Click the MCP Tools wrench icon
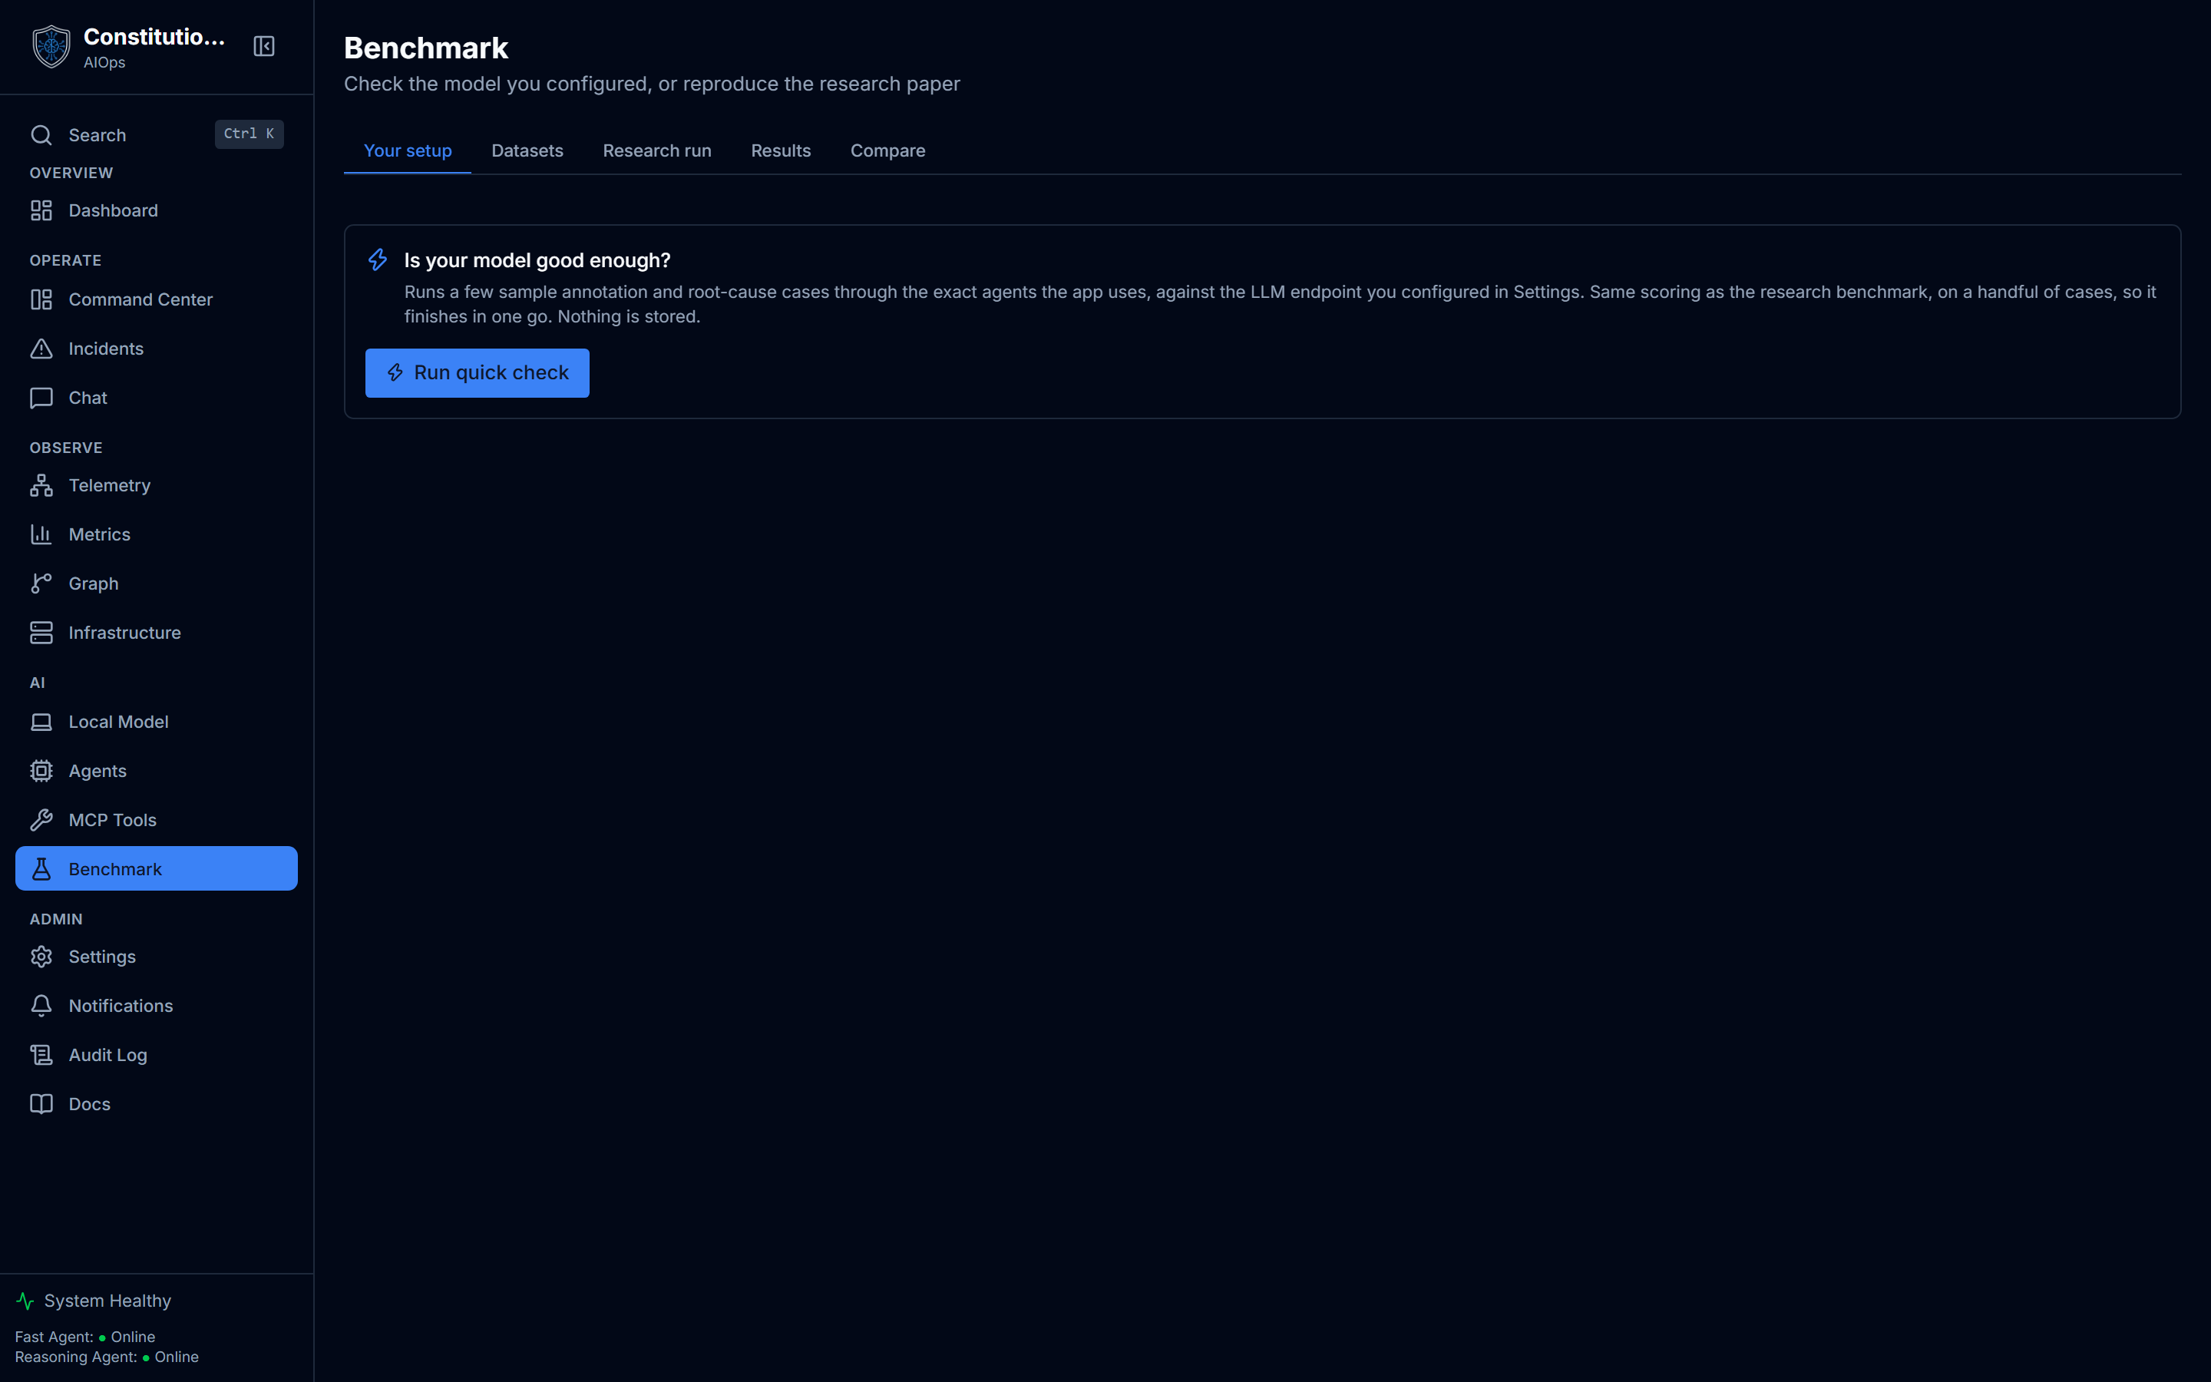 click(41, 820)
